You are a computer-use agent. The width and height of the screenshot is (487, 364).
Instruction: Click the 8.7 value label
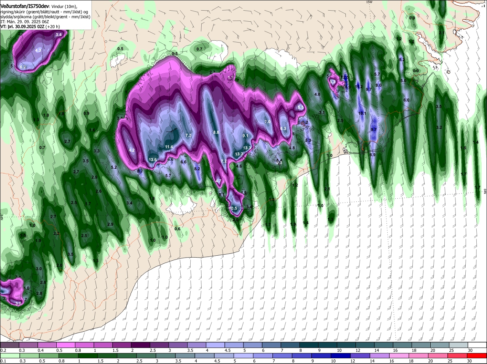coord(140,171)
